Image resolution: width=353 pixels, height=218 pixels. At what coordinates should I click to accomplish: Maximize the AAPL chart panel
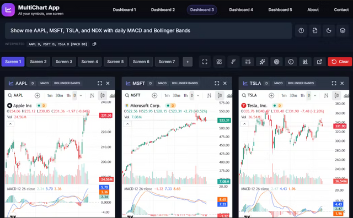[100, 83]
